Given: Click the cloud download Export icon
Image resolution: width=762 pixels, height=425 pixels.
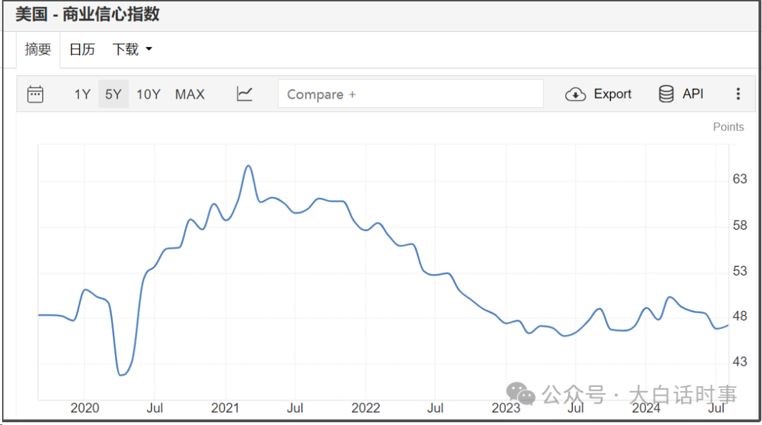Looking at the screenshot, I should coord(576,94).
